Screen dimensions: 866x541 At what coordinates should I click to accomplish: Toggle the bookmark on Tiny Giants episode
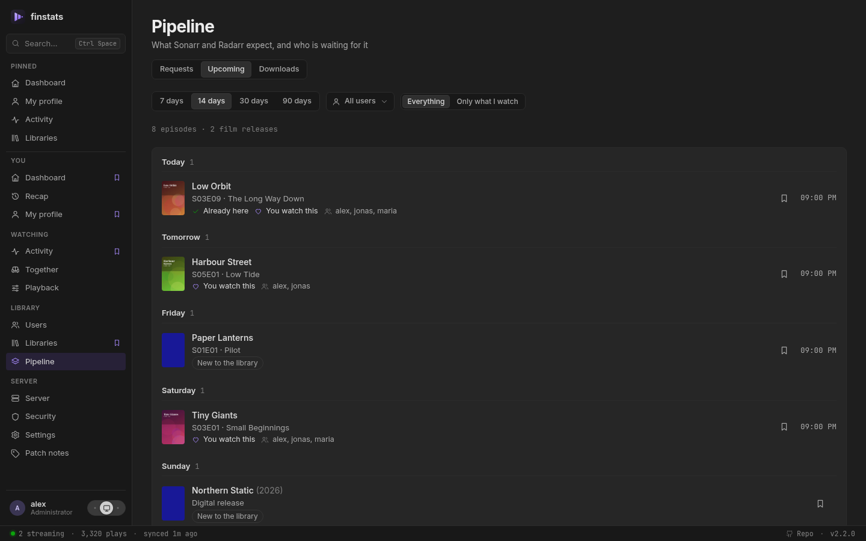tap(784, 427)
